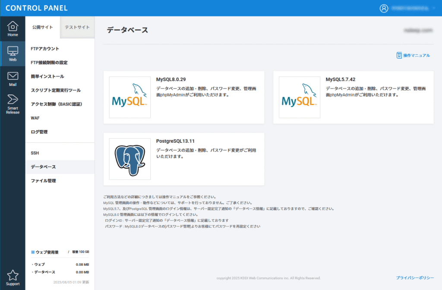Open Smart Release from sidebar

point(13,104)
